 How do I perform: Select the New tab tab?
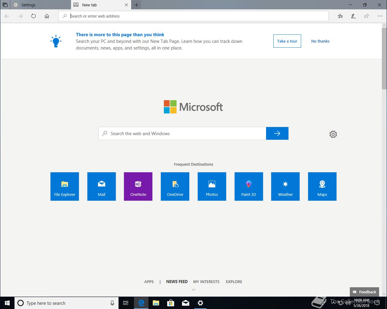click(101, 5)
